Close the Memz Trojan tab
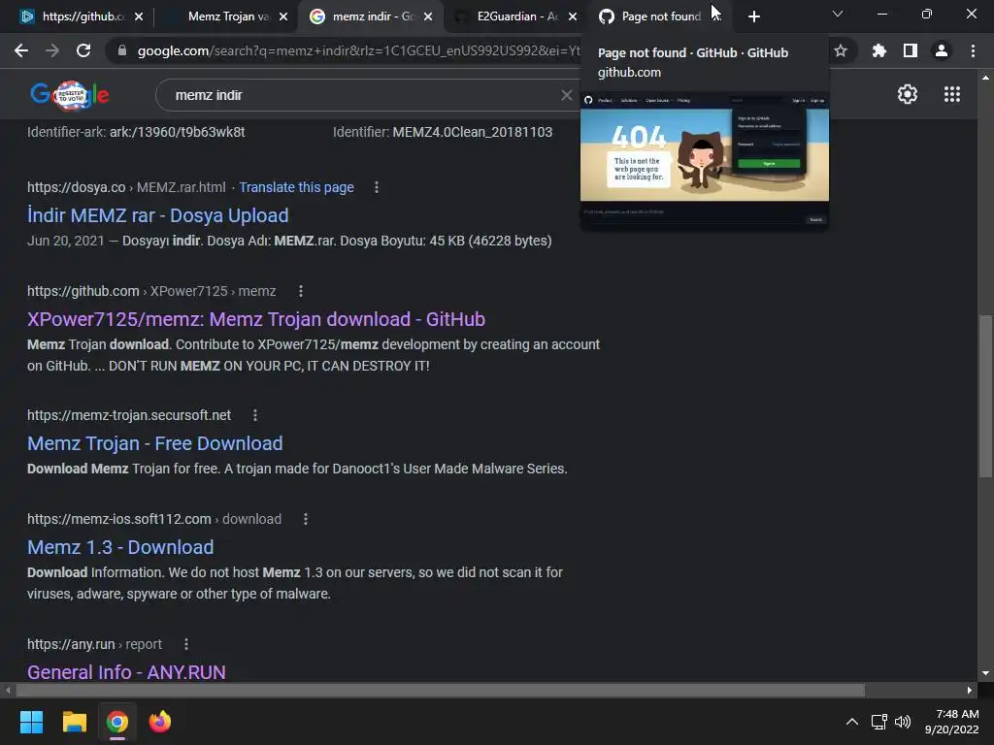 [283, 16]
